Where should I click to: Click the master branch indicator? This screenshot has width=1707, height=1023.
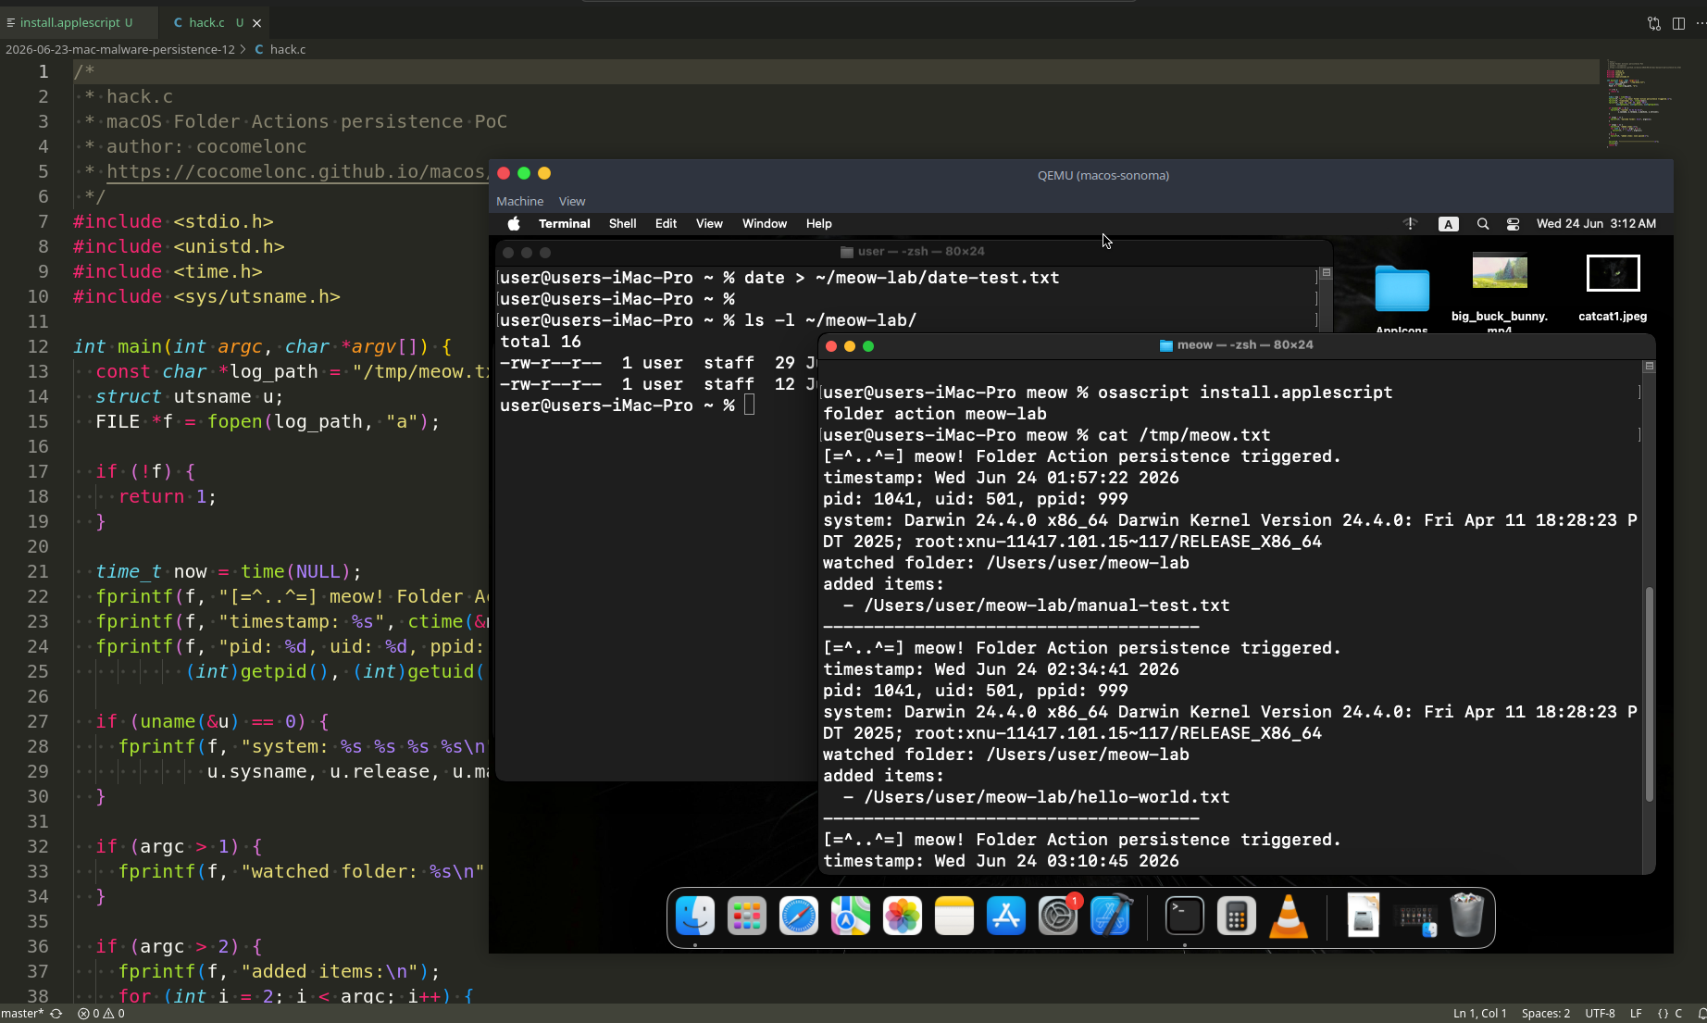coord(22,1014)
